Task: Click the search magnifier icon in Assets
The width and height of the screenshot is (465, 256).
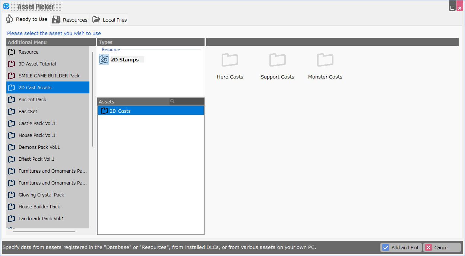Action: pos(172,101)
